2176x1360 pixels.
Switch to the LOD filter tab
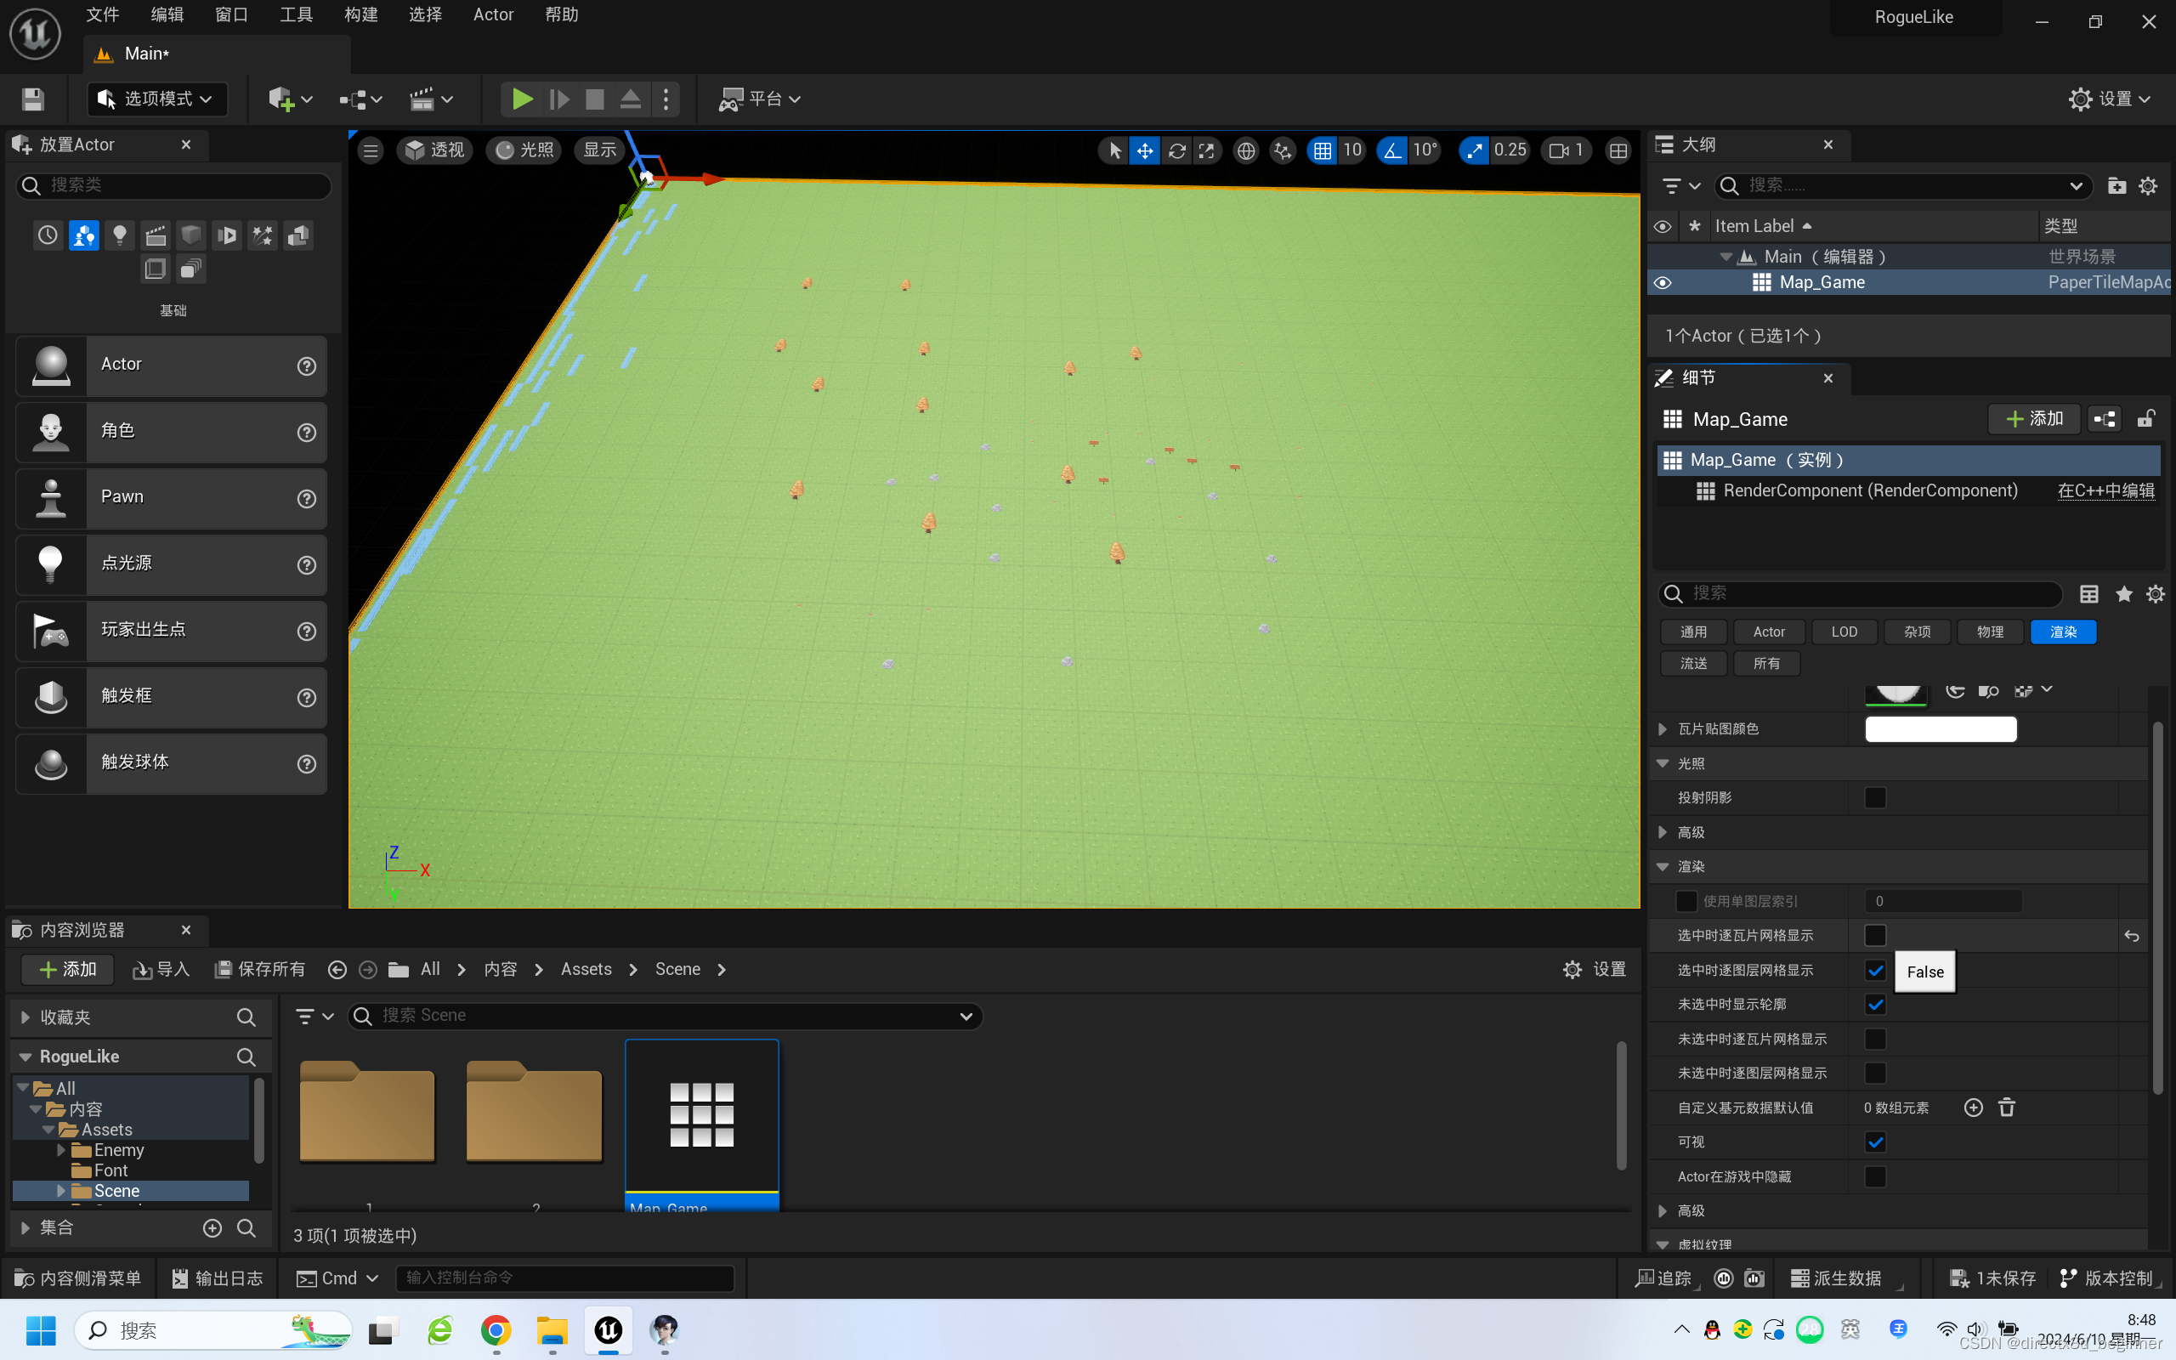point(1844,632)
